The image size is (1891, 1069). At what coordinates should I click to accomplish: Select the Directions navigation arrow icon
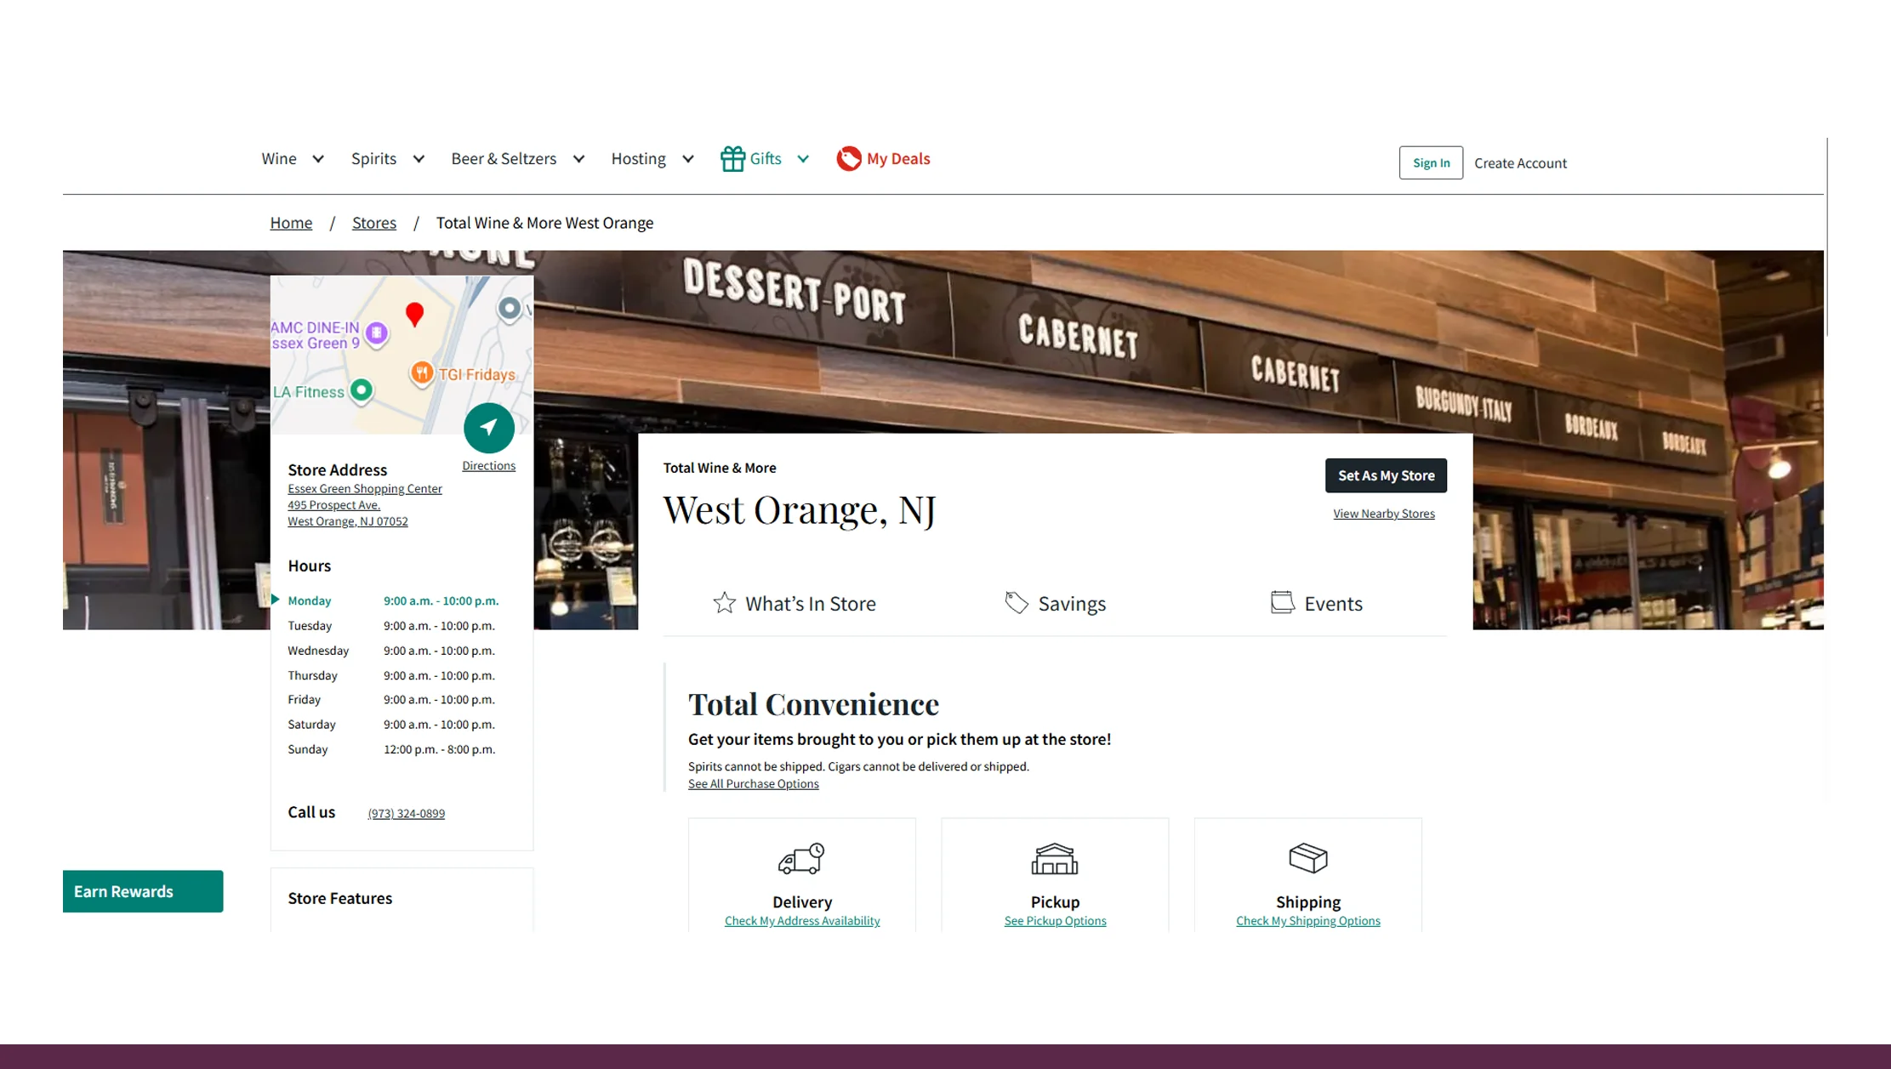pos(488,428)
